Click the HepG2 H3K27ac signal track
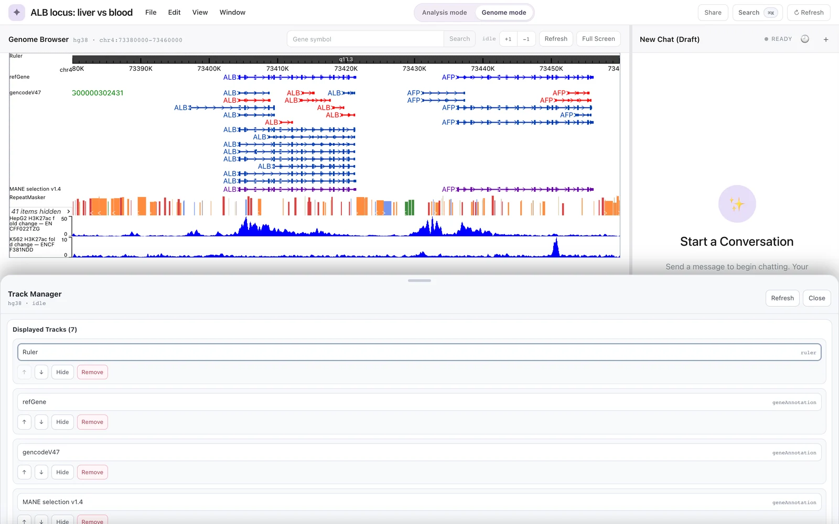The image size is (839, 524). (346, 226)
